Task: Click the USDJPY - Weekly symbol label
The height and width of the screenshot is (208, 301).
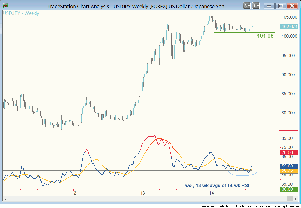Action: pos(21,13)
